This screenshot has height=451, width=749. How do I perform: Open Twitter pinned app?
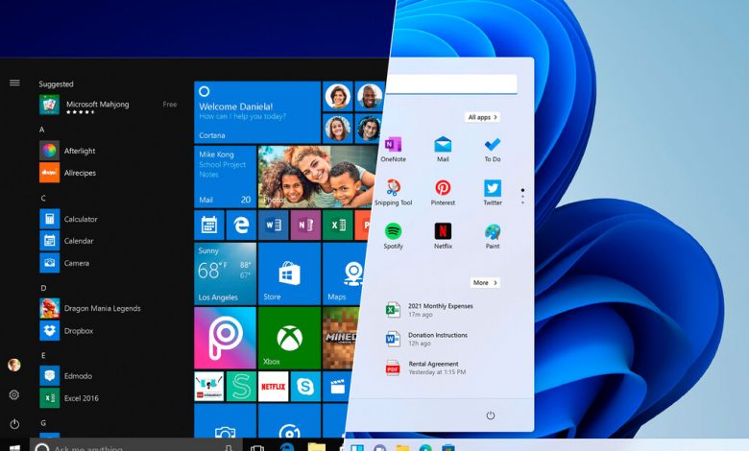[x=493, y=193]
